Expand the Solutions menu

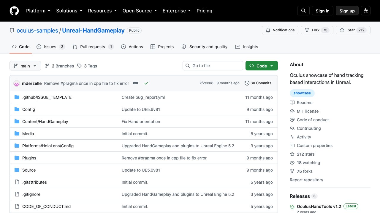[x=69, y=11]
